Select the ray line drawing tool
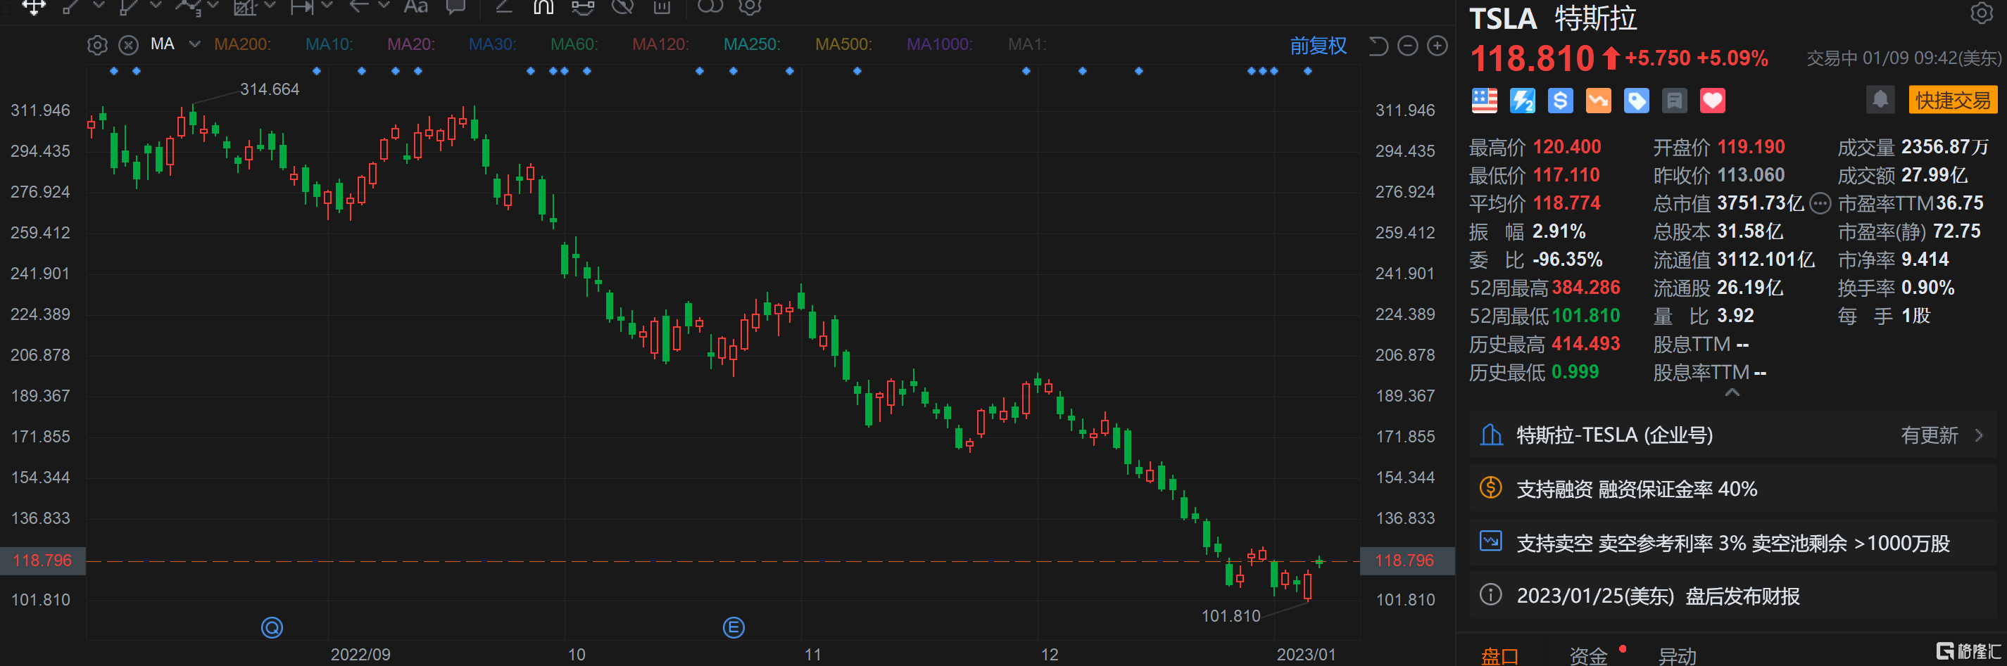This screenshot has height=666, width=2007. 129,6
